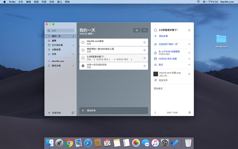Launch Google Chrome from the Dock
The image size is (238, 149).
pyautogui.click(x=69, y=143)
